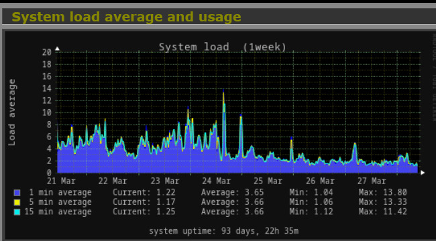
Task: Click 'Min: 1.12' value
Action: [311, 212]
